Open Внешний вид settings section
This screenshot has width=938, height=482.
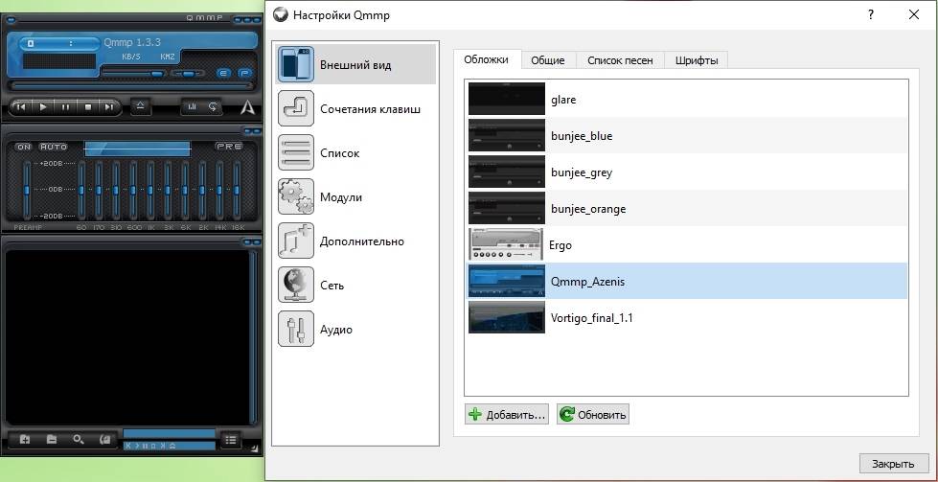pos(355,64)
